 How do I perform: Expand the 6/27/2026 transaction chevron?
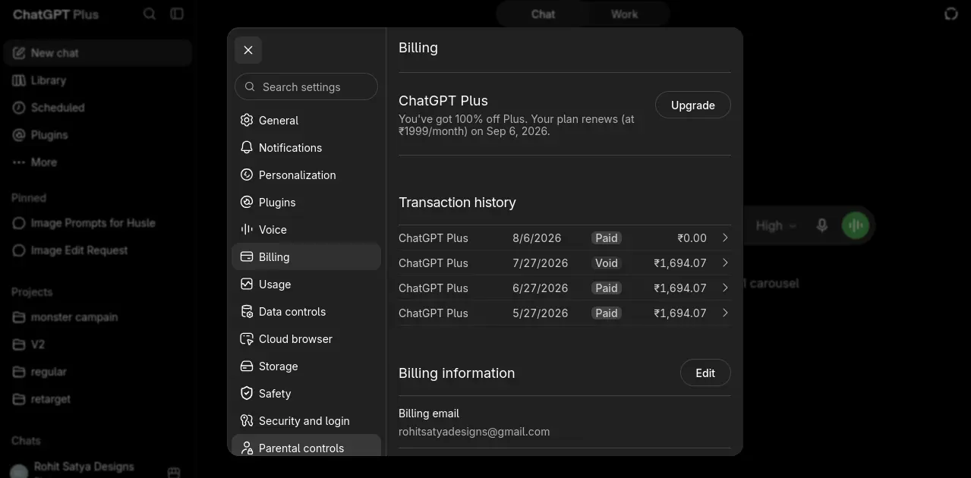click(725, 288)
